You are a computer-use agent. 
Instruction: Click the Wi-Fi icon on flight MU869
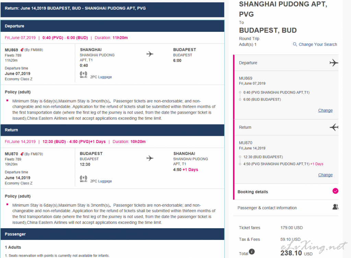[x=83, y=75]
